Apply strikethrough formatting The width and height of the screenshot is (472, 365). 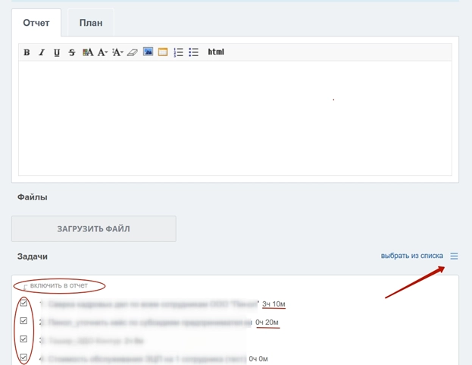point(72,52)
